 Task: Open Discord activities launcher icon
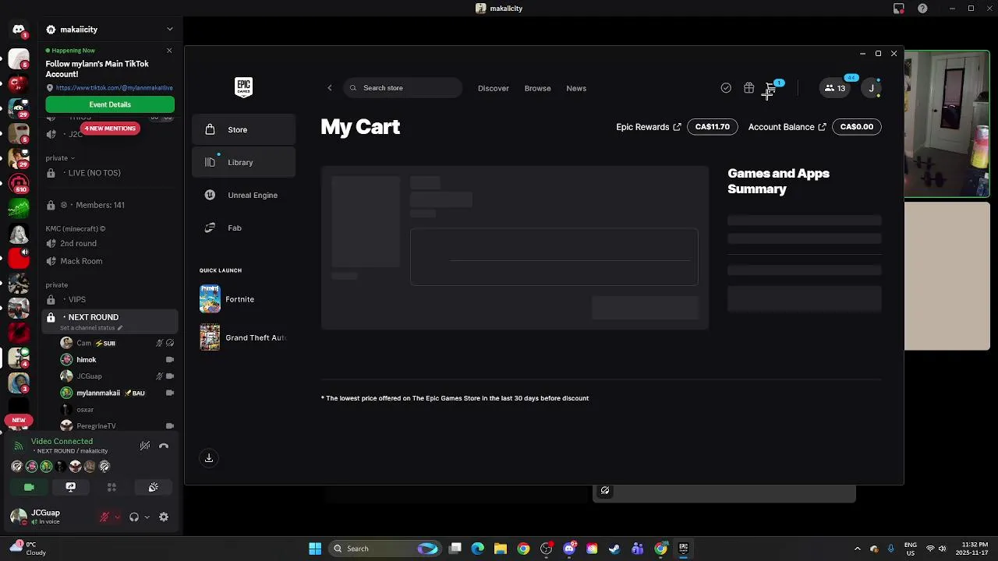coord(111,487)
